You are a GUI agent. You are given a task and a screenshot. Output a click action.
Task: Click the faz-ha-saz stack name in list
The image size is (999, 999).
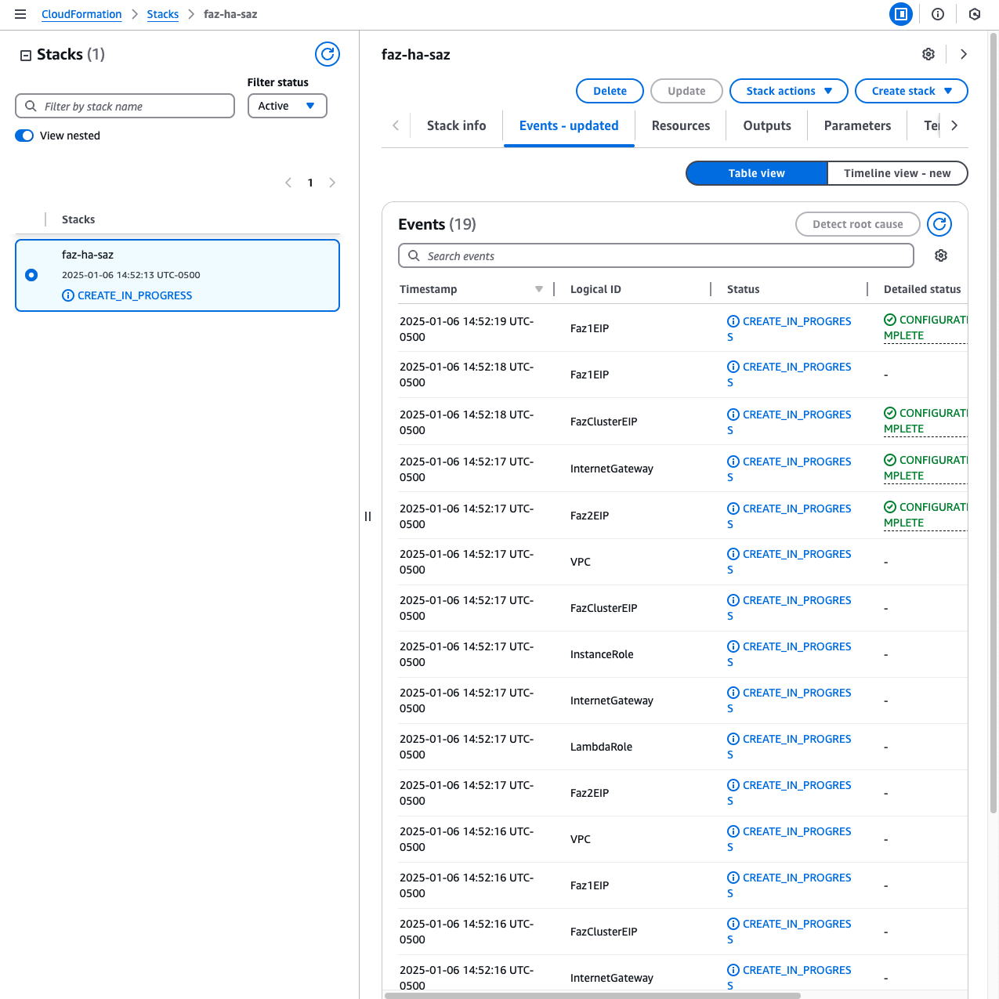[x=88, y=255]
